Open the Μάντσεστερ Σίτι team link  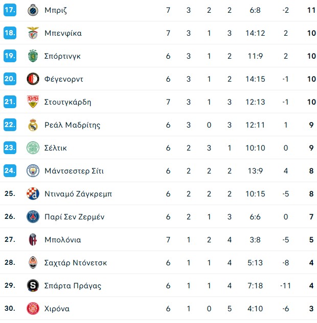click(x=74, y=171)
